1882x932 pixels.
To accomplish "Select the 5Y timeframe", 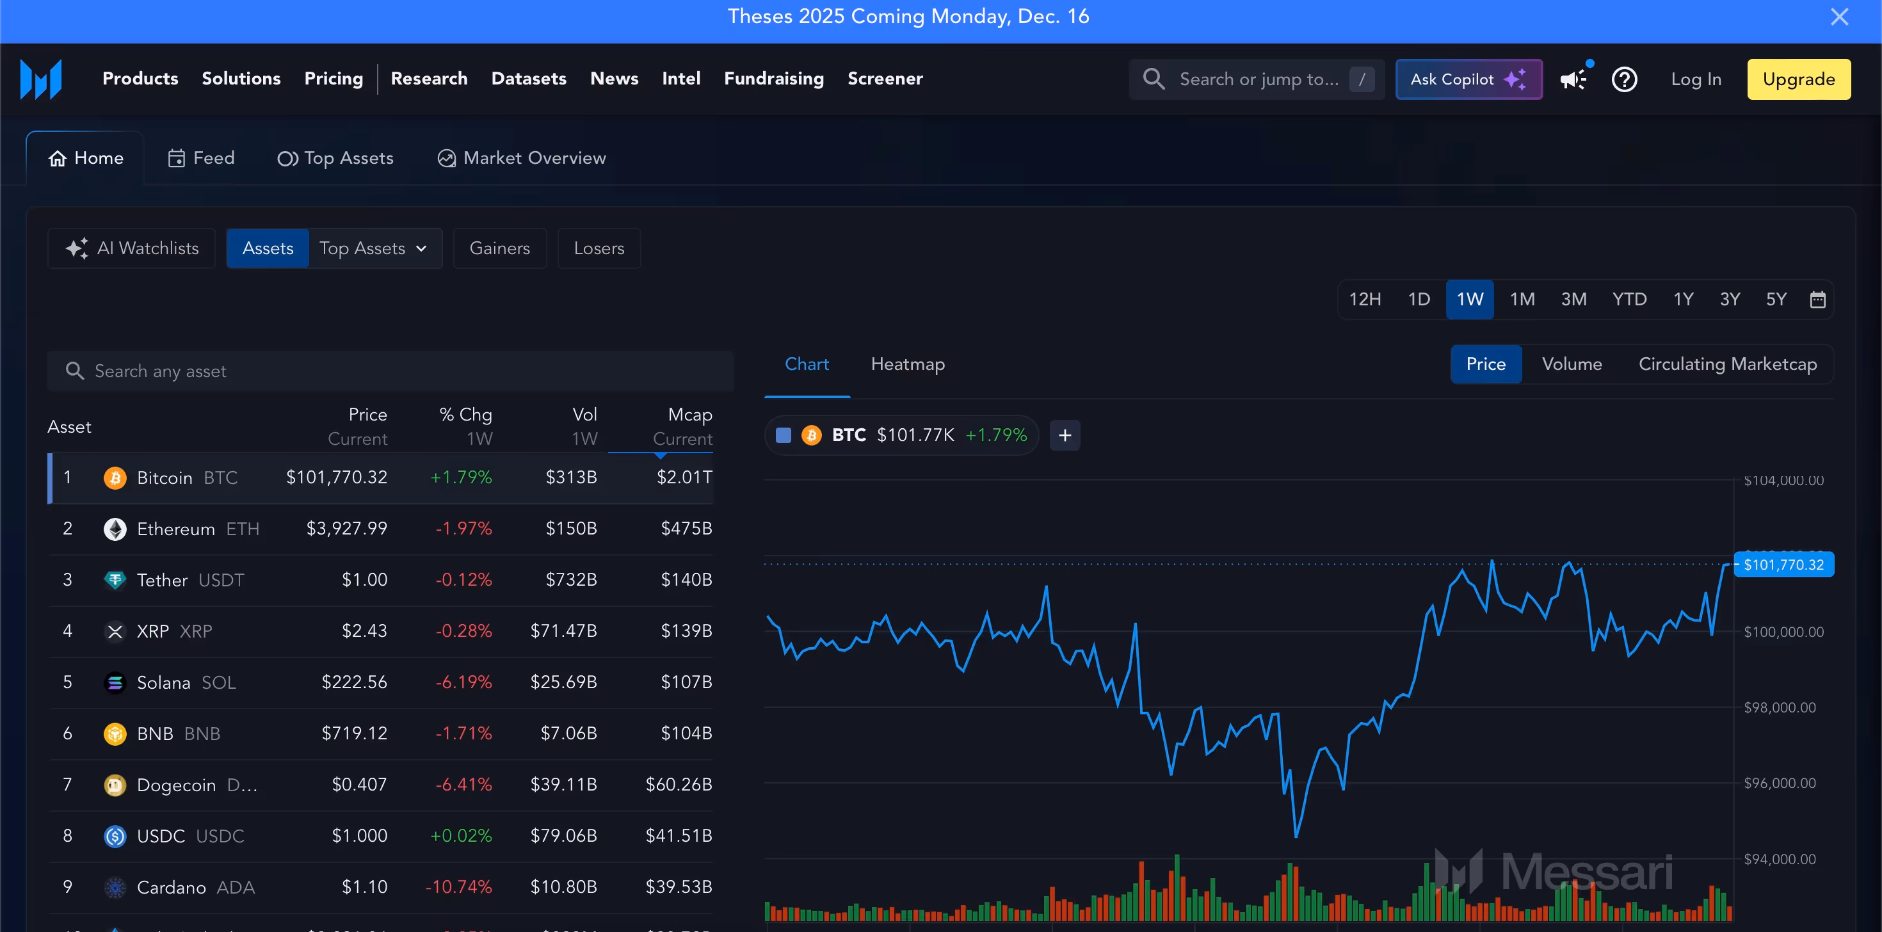I will 1776,300.
